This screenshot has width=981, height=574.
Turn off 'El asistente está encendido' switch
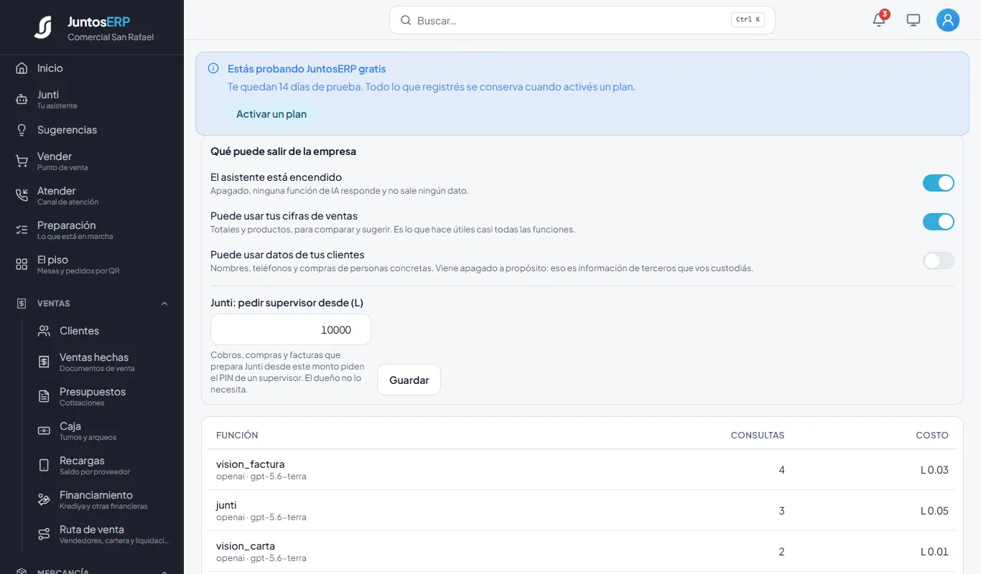click(x=939, y=183)
